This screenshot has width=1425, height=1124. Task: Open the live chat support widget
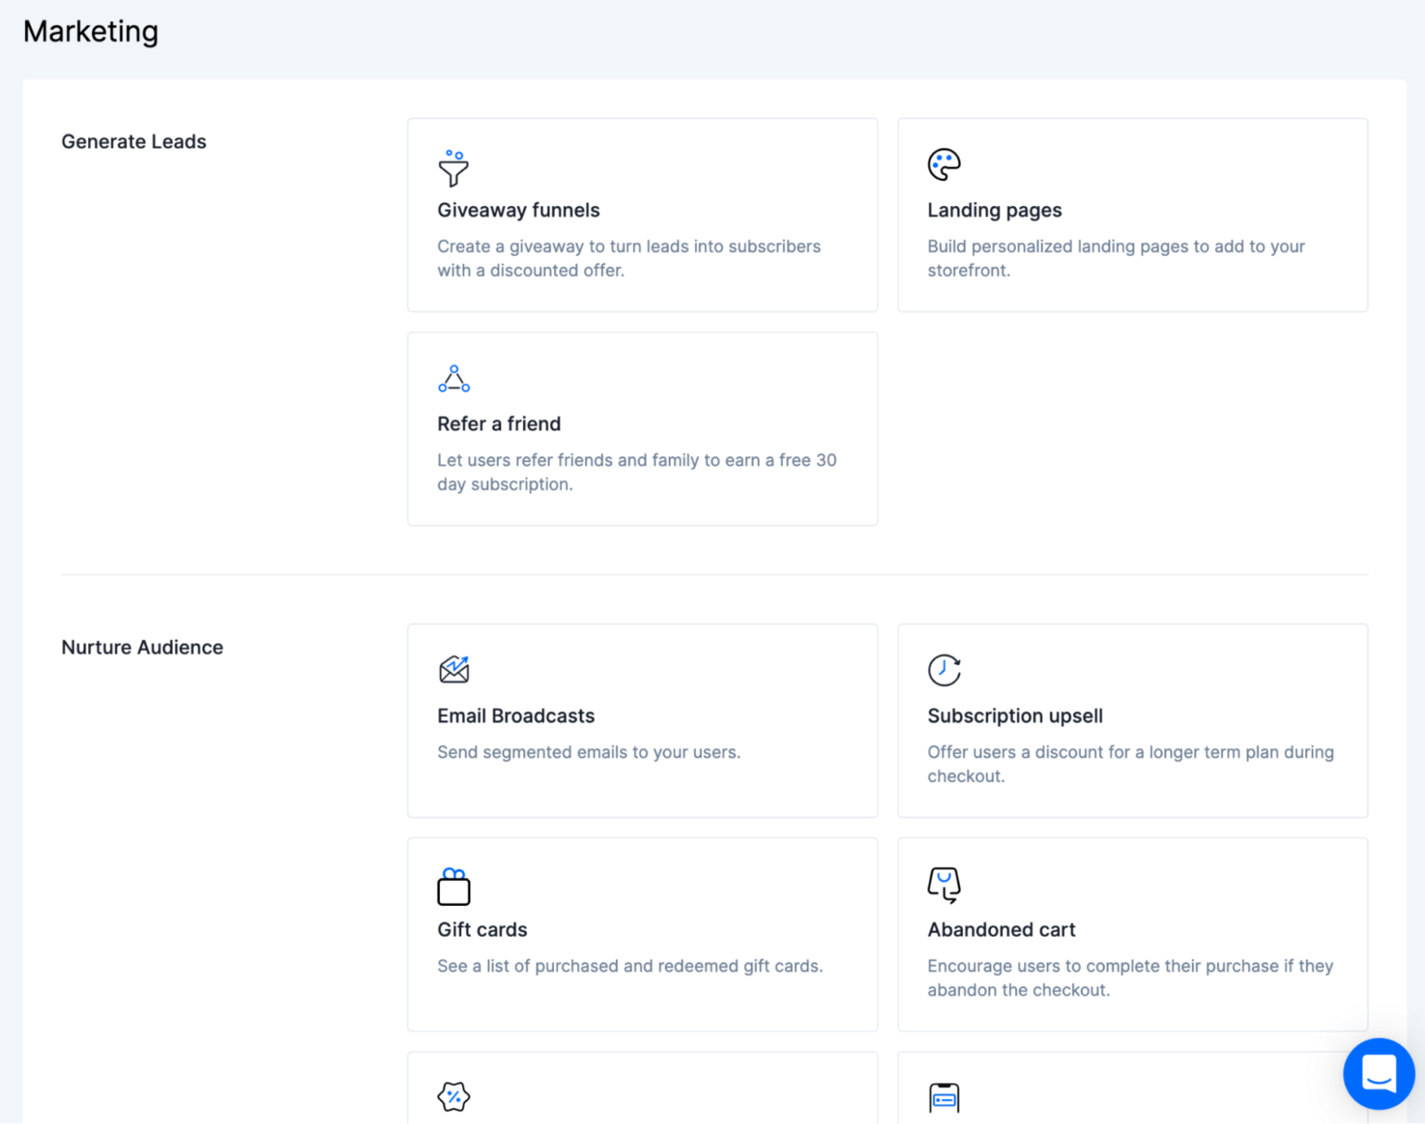(1379, 1074)
